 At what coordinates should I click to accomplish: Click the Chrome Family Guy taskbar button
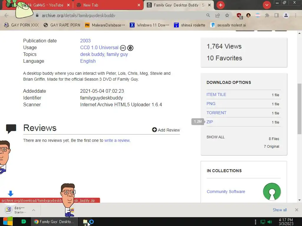(x=55, y=222)
